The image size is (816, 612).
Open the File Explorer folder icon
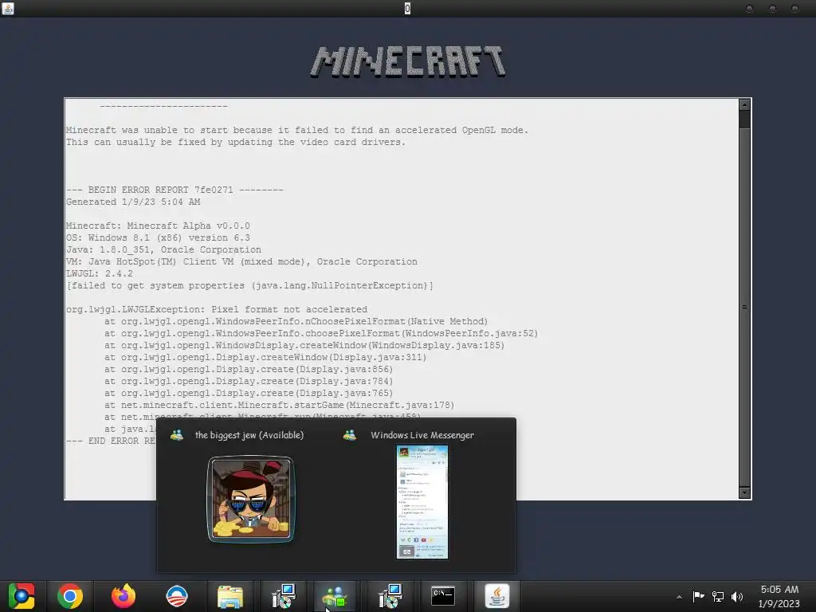click(230, 596)
